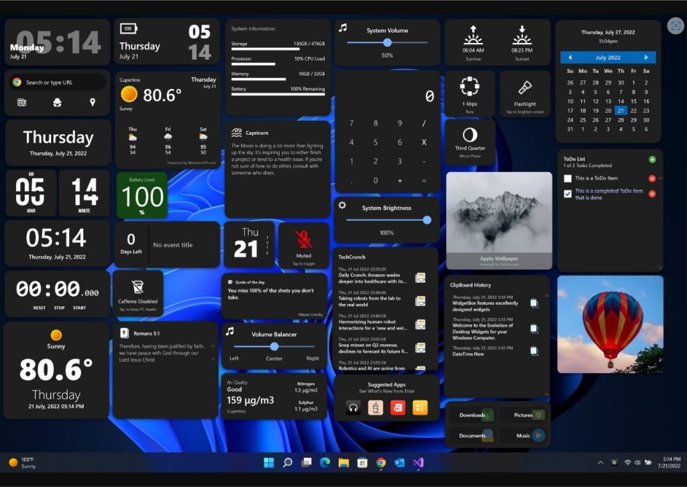The width and height of the screenshot is (687, 487).
Task: Delete the unchecked ToDo item via red X
Action: (x=652, y=178)
